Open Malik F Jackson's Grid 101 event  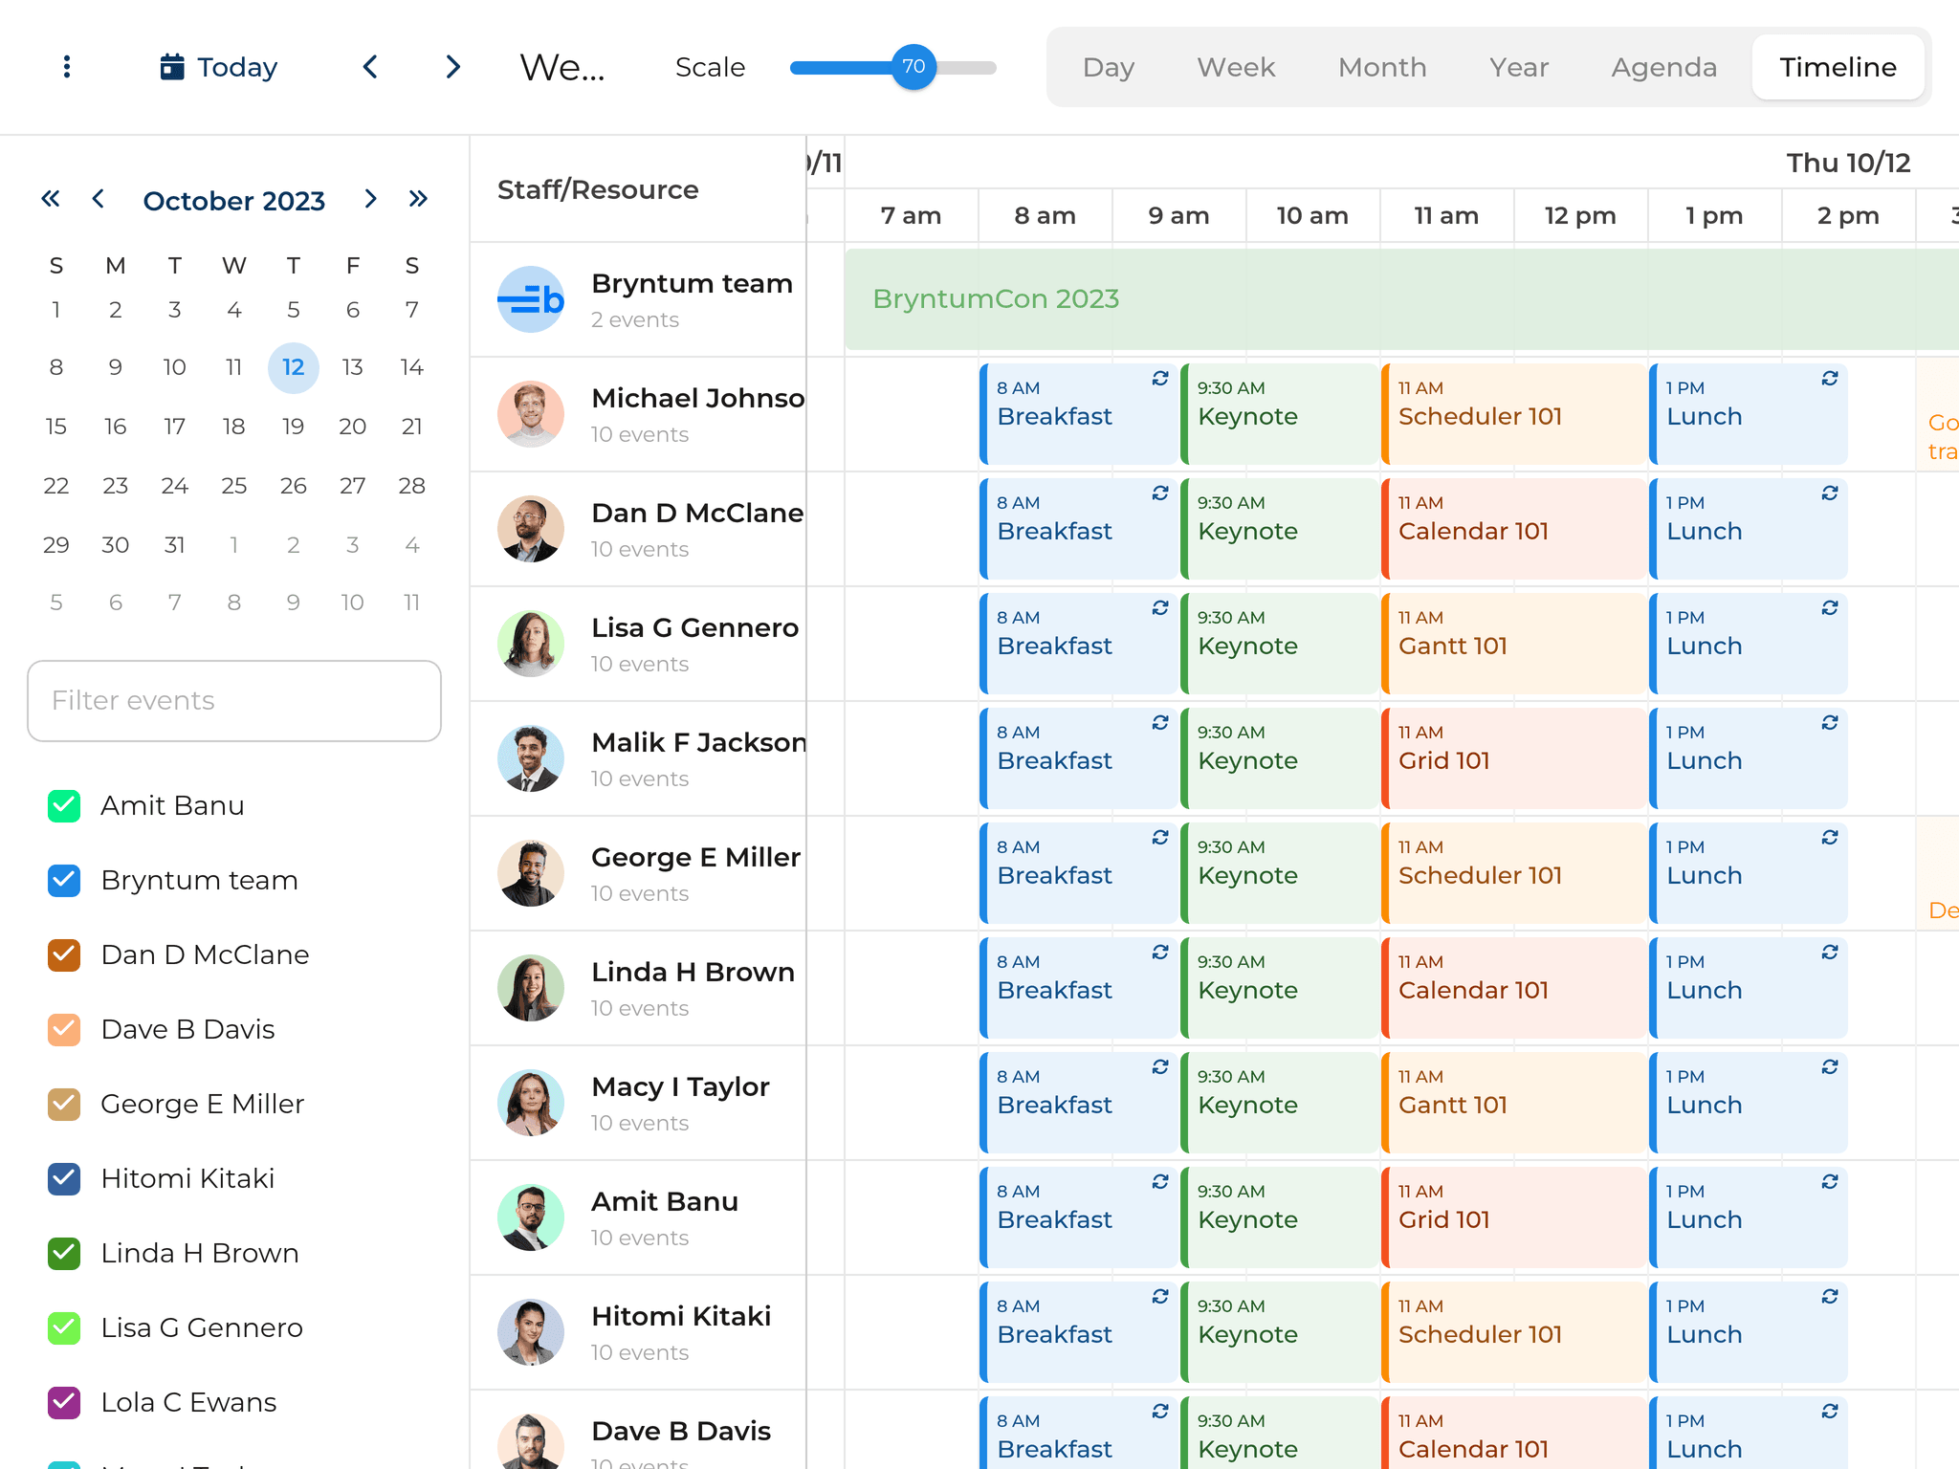[1513, 758]
